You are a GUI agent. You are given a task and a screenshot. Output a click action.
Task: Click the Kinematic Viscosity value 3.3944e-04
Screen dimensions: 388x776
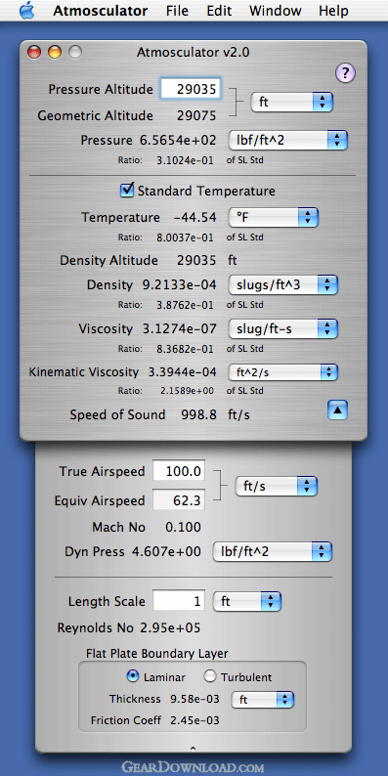tap(183, 371)
